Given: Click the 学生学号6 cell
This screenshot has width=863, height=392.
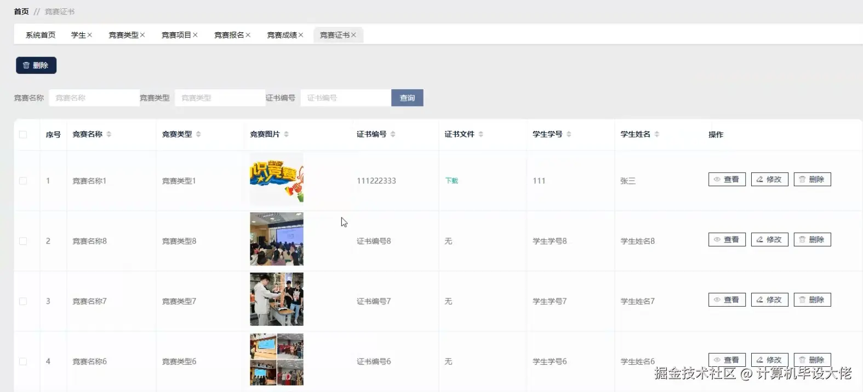Looking at the screenshot, I should (550, 361).
